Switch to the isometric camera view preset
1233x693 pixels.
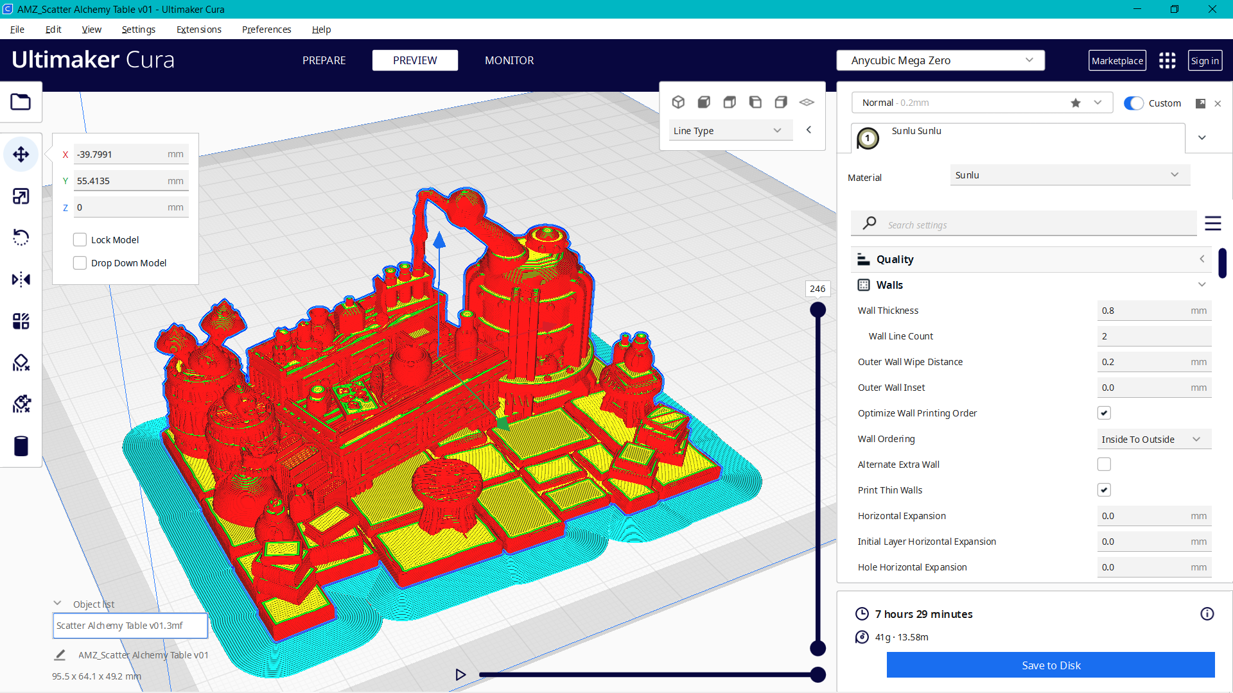[x=678, y=101]
